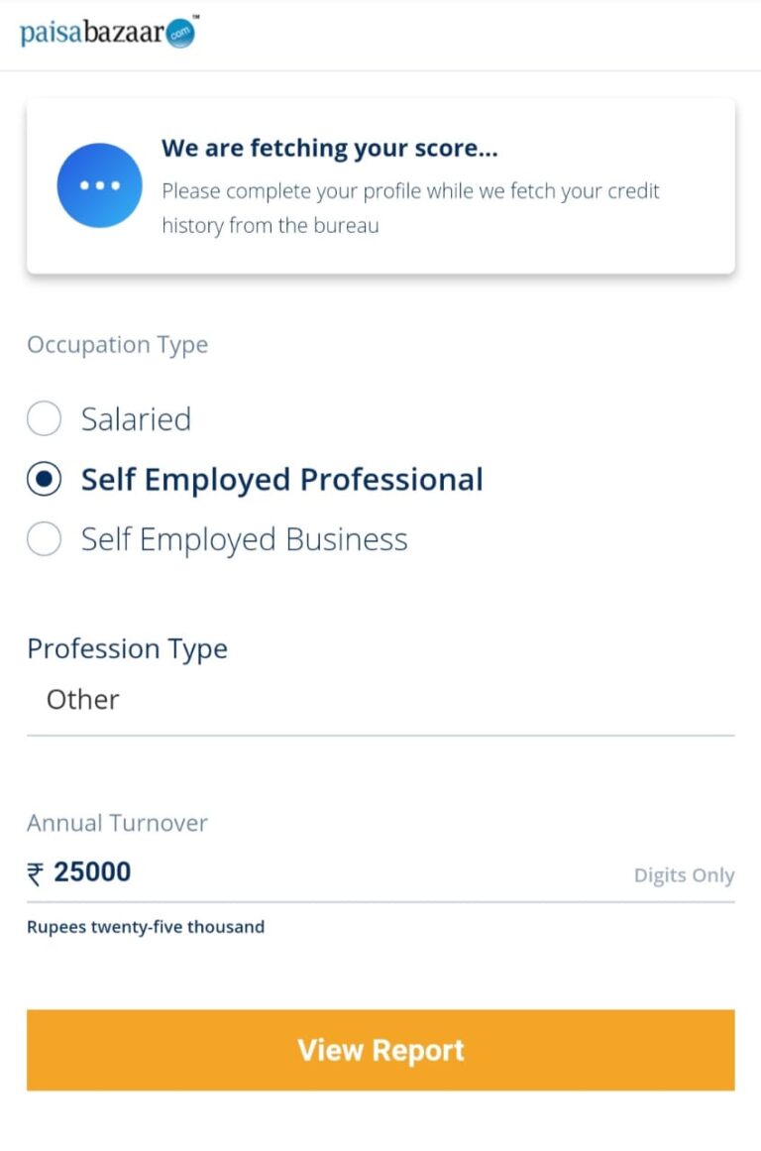The height and width of the screenshot is (1151, 761).
Task: Click the 'Digits Only' hint text
Action: [x=684, y=875]
